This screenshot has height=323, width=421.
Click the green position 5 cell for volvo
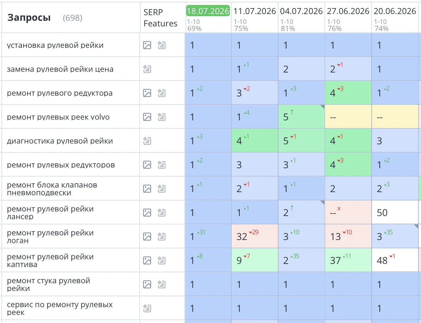[x=301, y=116]
